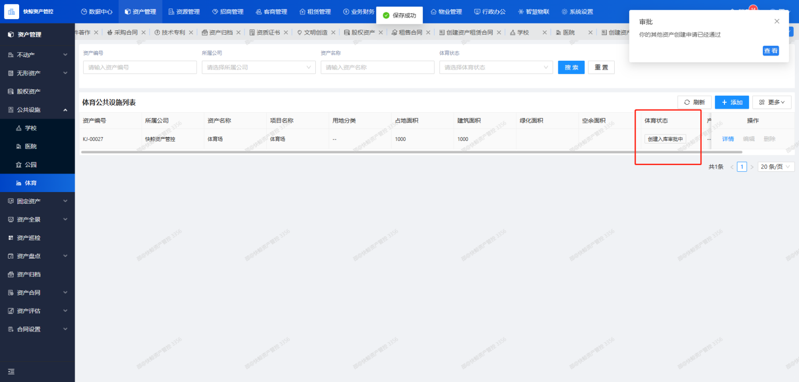This screenshot has height=382, width=799.
Task: Open the 医院 sidebar item
Action: 37,146
